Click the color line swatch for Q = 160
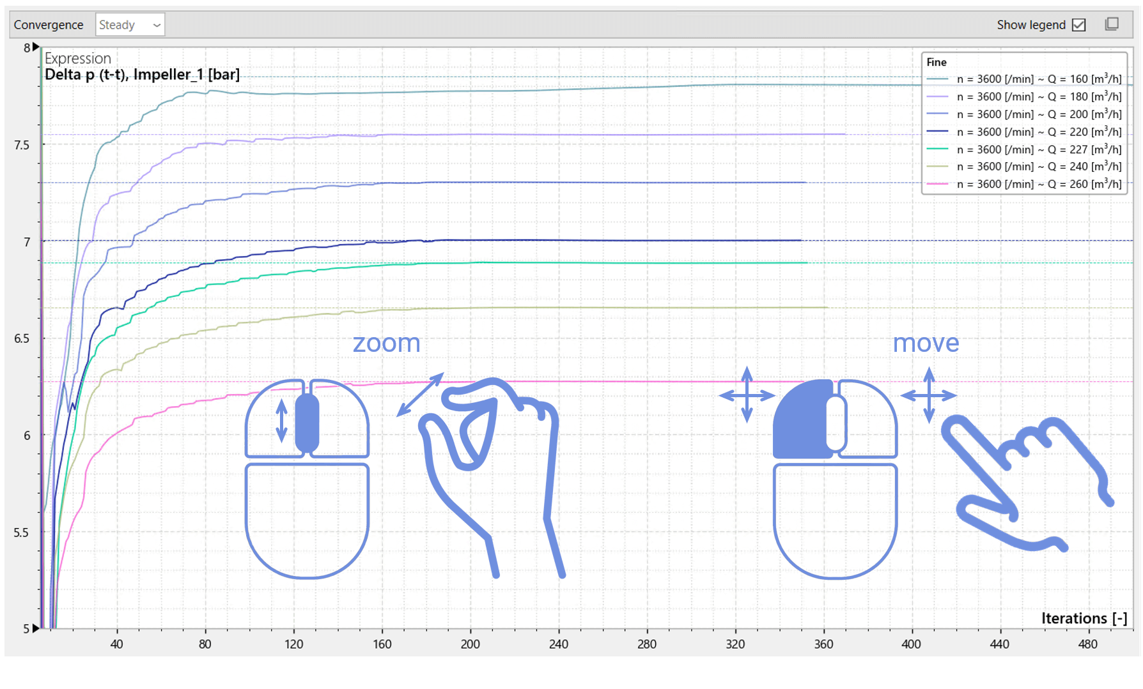This screenshot has width=1143, height=689. 938,79
